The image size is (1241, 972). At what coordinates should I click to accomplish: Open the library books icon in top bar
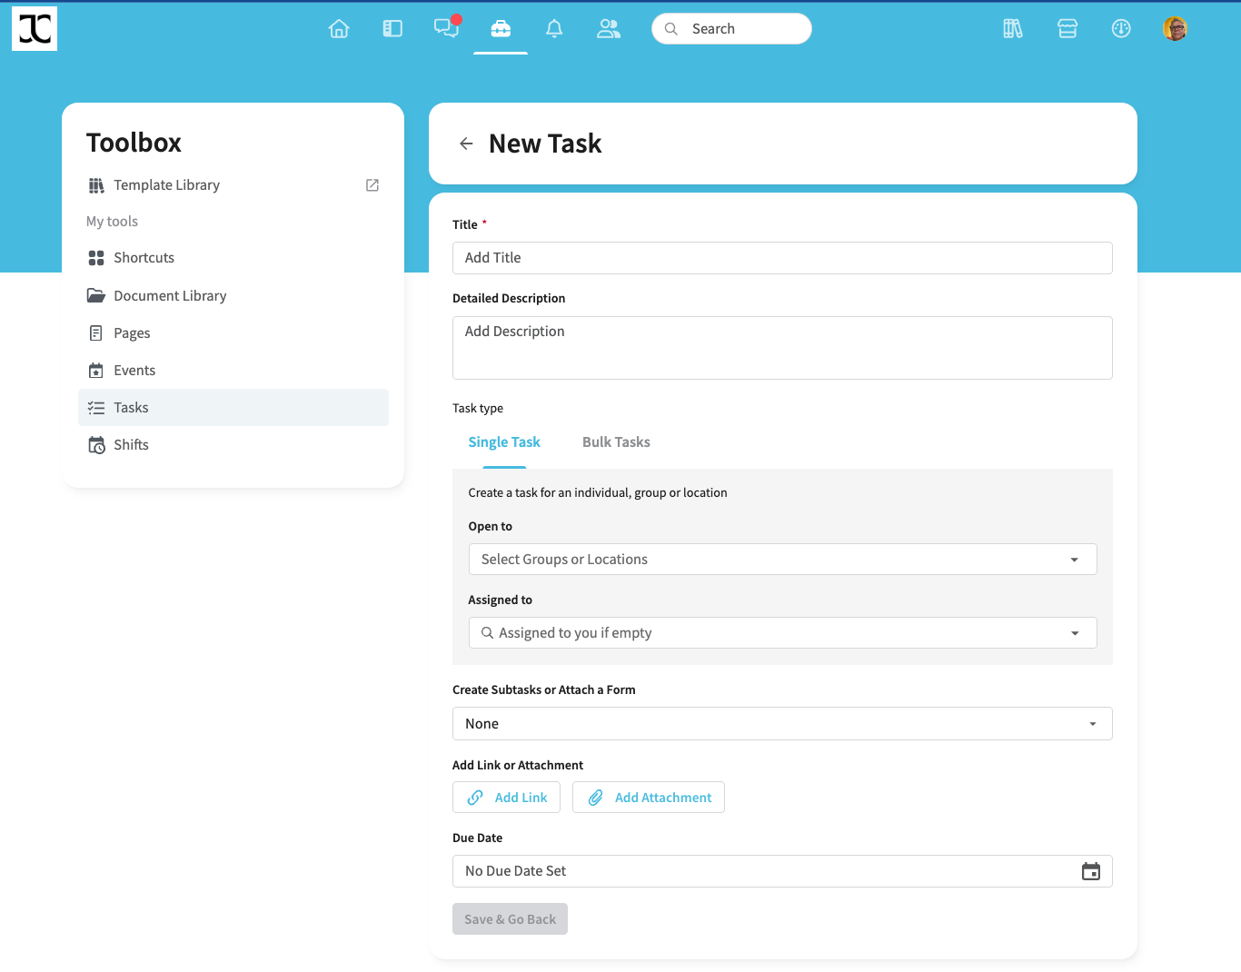[x=1013, y=29]
